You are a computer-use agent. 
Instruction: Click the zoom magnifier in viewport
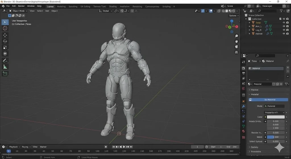236,36
